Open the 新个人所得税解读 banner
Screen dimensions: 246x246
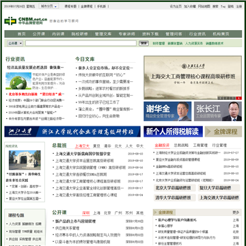[173, 132]
